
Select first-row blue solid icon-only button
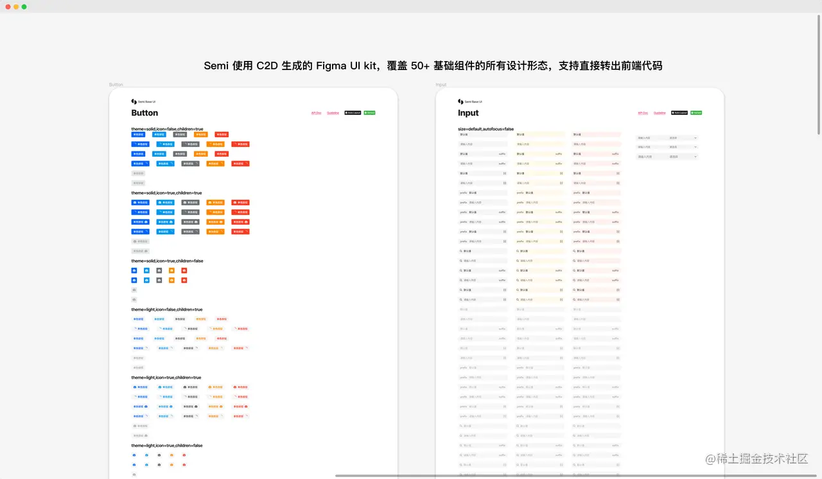pos(134,270)
